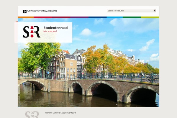177x118 pixels.
Task: Open the Selecteer faculteit dropdown
Action: tap(132, 11)
